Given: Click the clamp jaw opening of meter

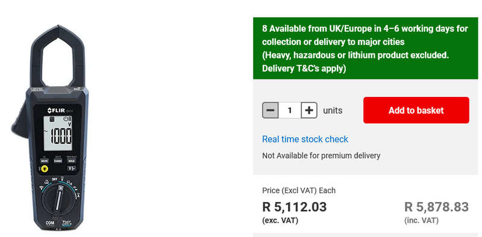Looking at the screenshot, I should tap(57, 63).
